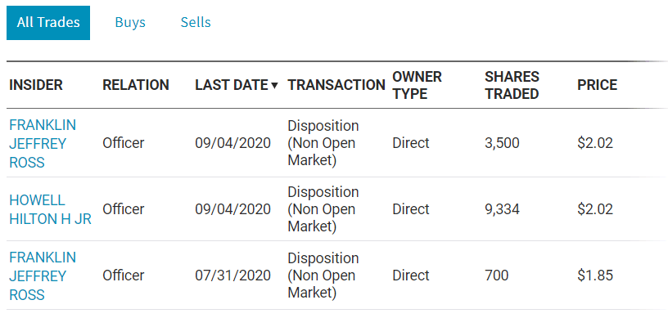668x318 pixels.
Task: Open Franklin Jeffrey Ross link dated 07/31/2020
Action: pyautogui.click(x=43, y=275)
